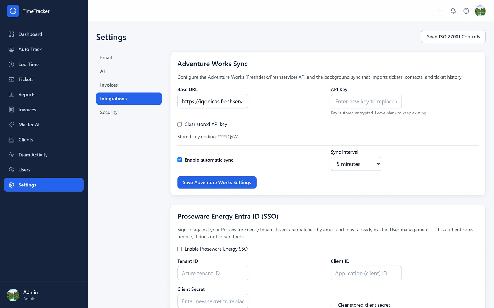Click the Tickets icon in sidebar
Viewport: 494px width, 308px height.
pyautogui.click(x=11, y=79)
